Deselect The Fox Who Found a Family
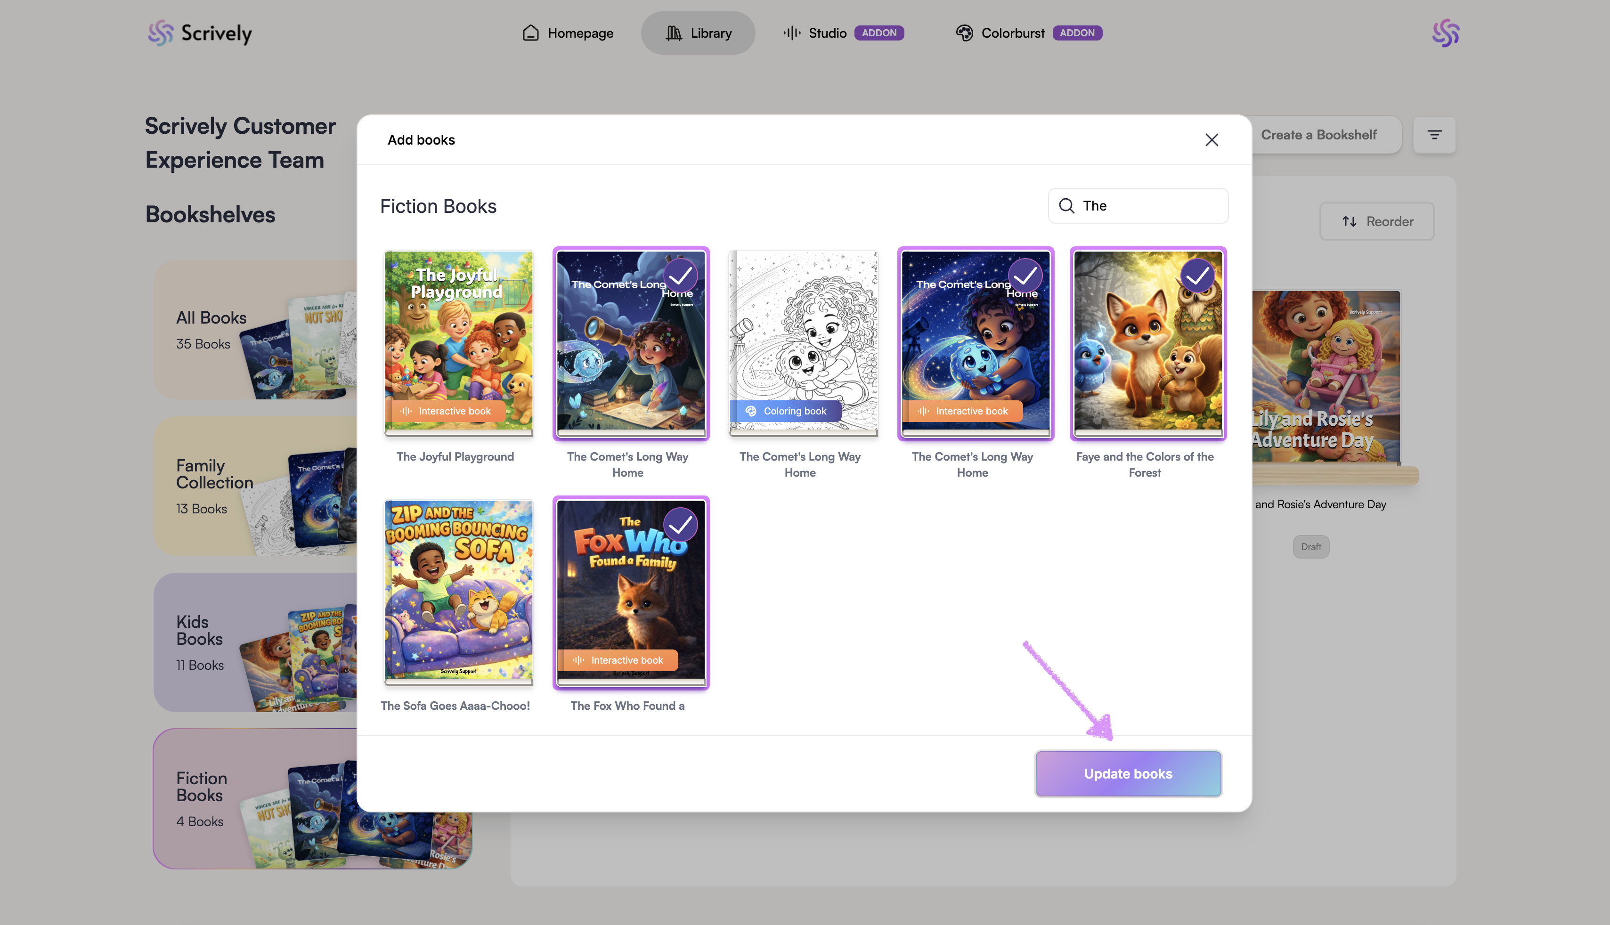Screen dimensions: 1610x925 click(x=681, y=524)
